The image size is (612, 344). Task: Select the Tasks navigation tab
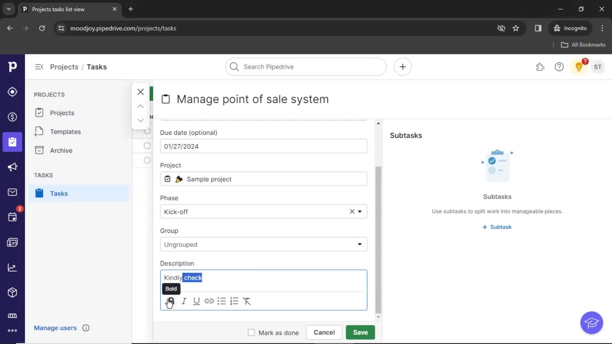point(58,194)
